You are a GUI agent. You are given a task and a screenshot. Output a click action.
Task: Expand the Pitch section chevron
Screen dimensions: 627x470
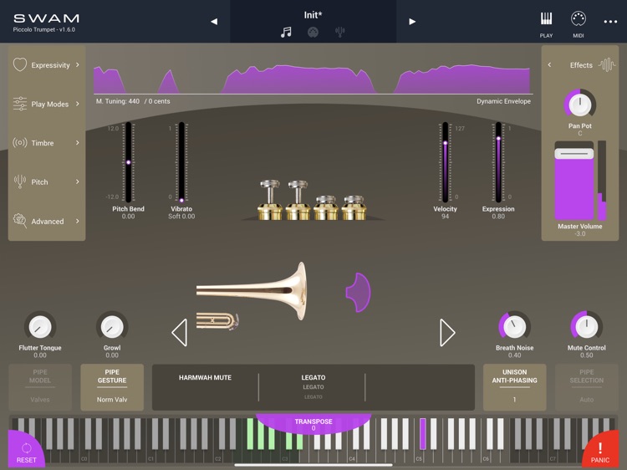(78, 181)
